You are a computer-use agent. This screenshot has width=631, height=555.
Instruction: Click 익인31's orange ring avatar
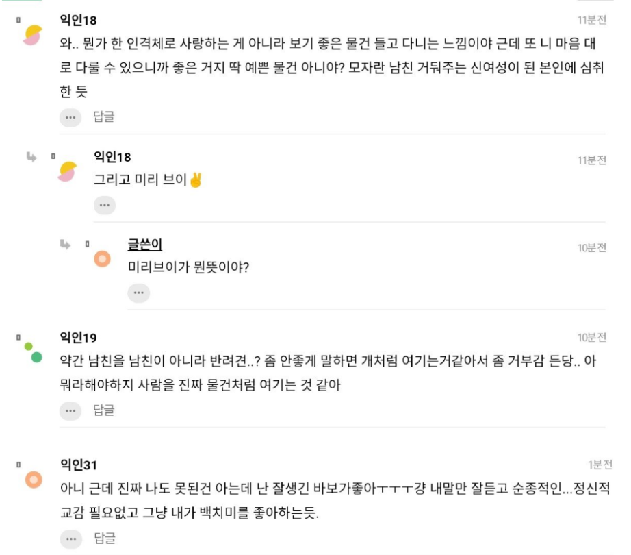pyautogui.click(x=33, y=479)
